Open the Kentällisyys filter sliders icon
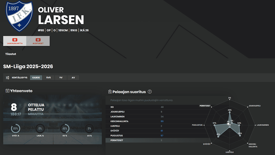 tap(8, 77)
